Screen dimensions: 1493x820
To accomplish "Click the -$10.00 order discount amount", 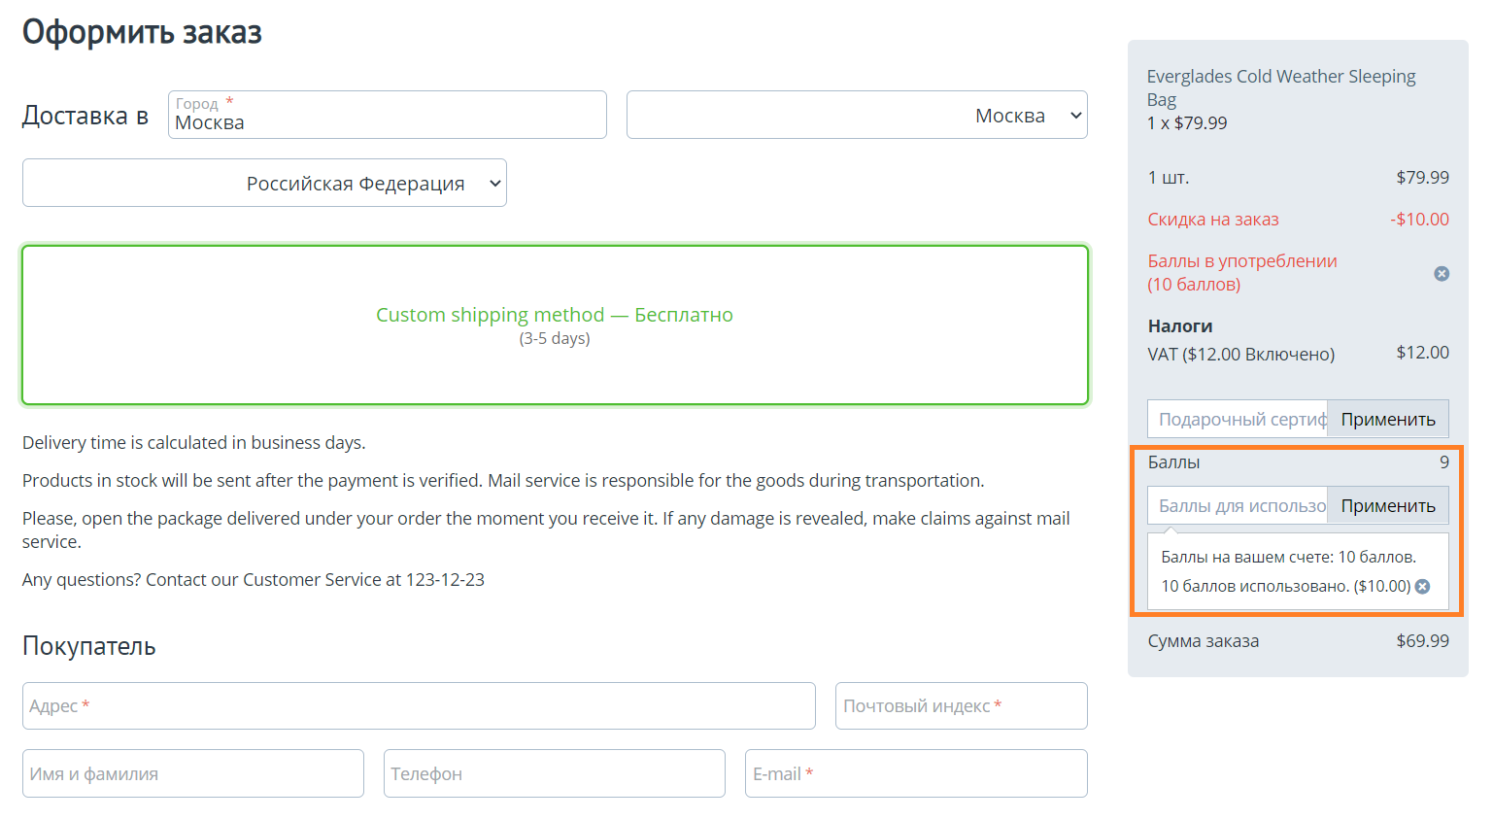I will tap(1419, 220).
